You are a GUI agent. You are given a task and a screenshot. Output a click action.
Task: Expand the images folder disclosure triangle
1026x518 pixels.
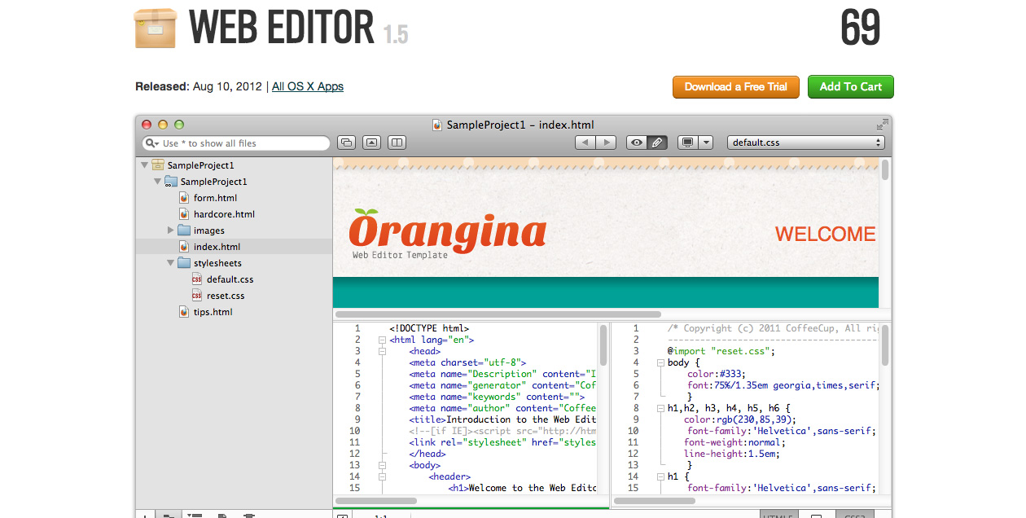click(171, 230)
